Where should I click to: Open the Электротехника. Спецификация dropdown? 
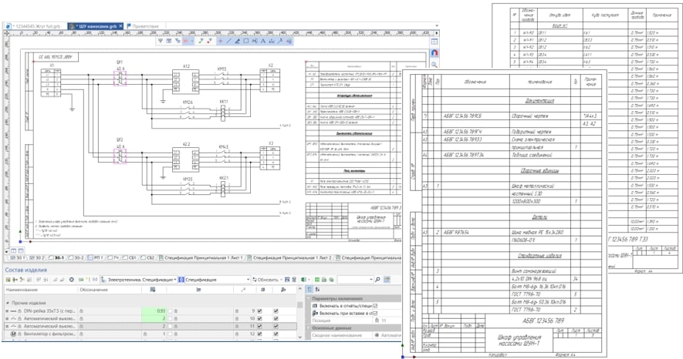point(138,280)
